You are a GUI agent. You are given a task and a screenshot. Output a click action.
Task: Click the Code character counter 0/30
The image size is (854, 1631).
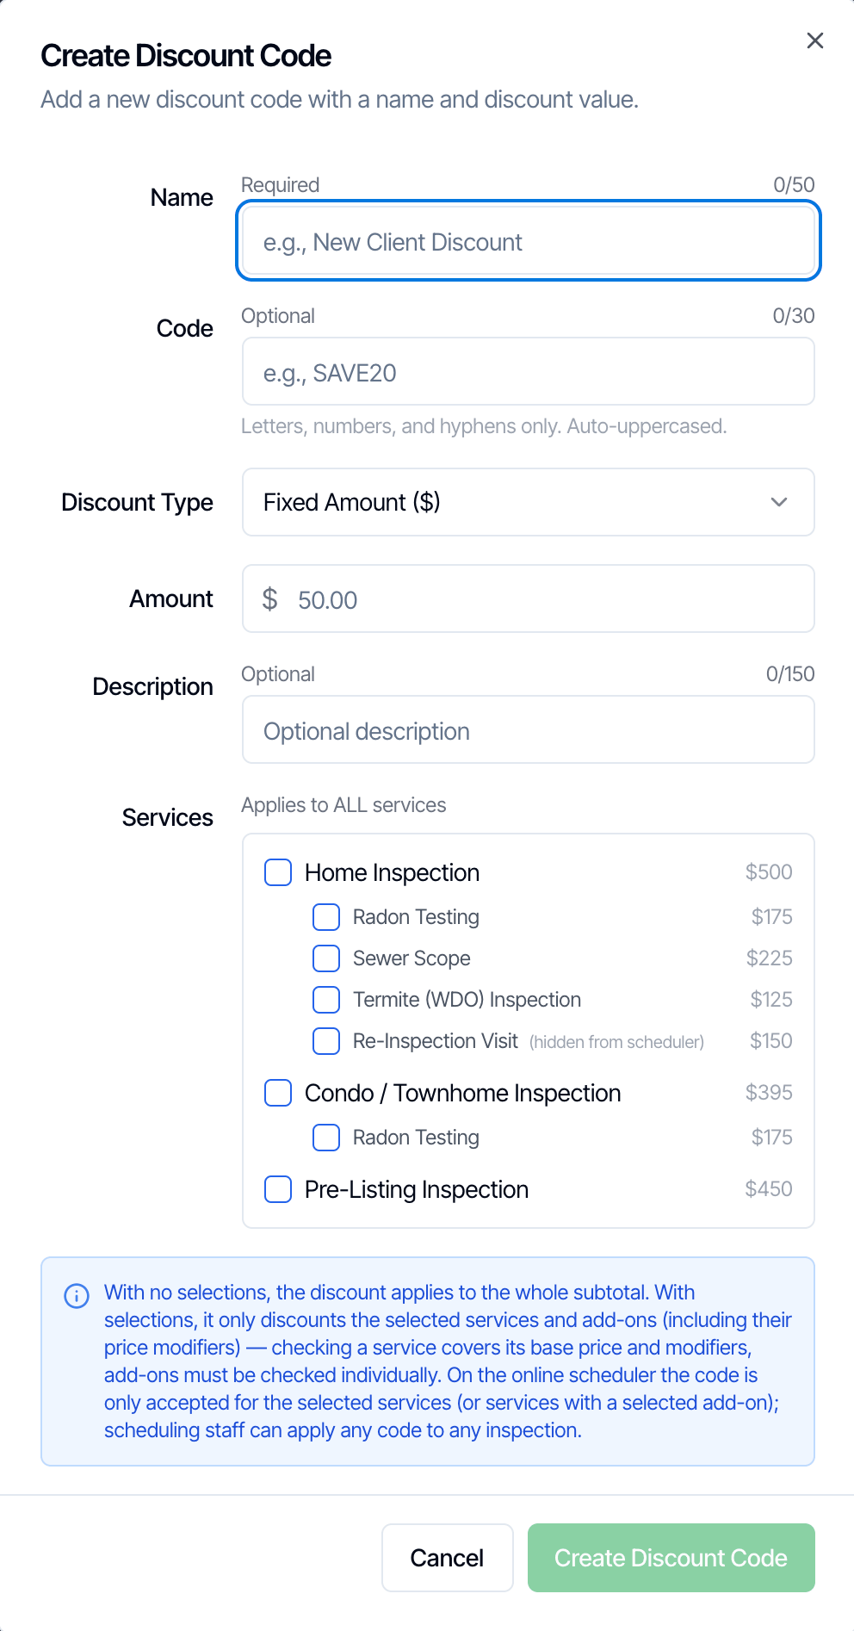[794, 316]
